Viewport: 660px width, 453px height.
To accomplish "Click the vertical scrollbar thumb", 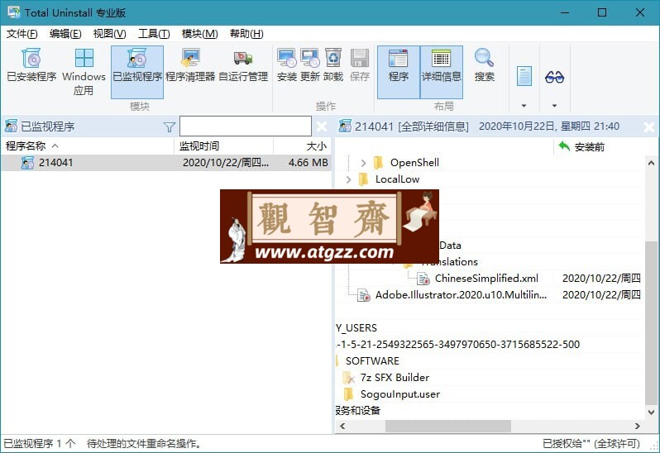I will point(651,322).
